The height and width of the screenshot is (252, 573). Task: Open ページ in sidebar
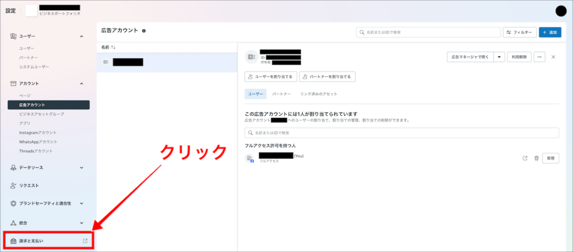[25, 96]
